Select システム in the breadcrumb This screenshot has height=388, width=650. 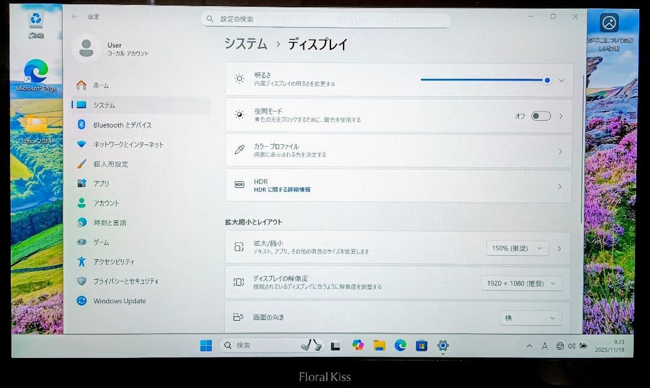(x=243, y=44)
